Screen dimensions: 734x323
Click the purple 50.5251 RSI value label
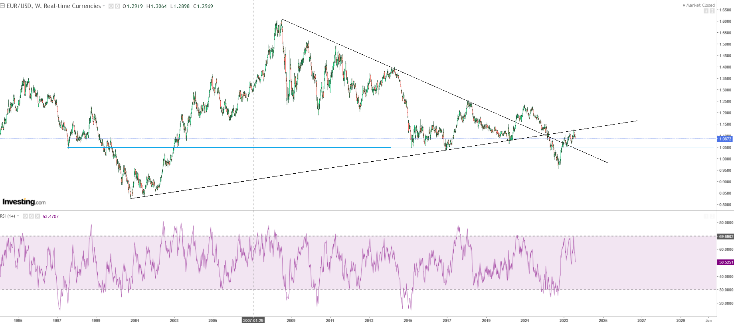click(x=726, y=262)
